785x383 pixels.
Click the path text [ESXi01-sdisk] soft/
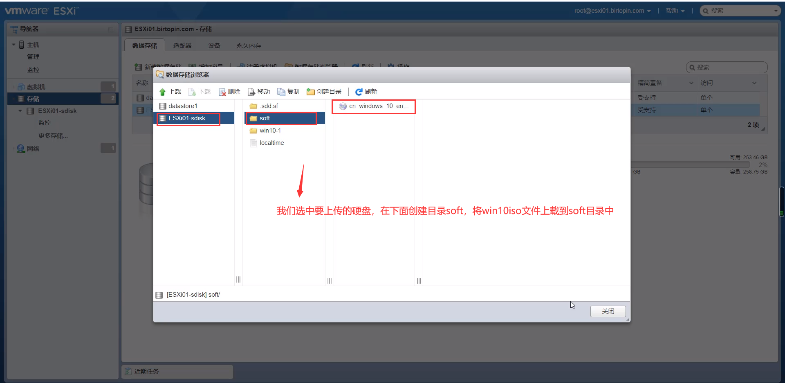tap(193, 295)
